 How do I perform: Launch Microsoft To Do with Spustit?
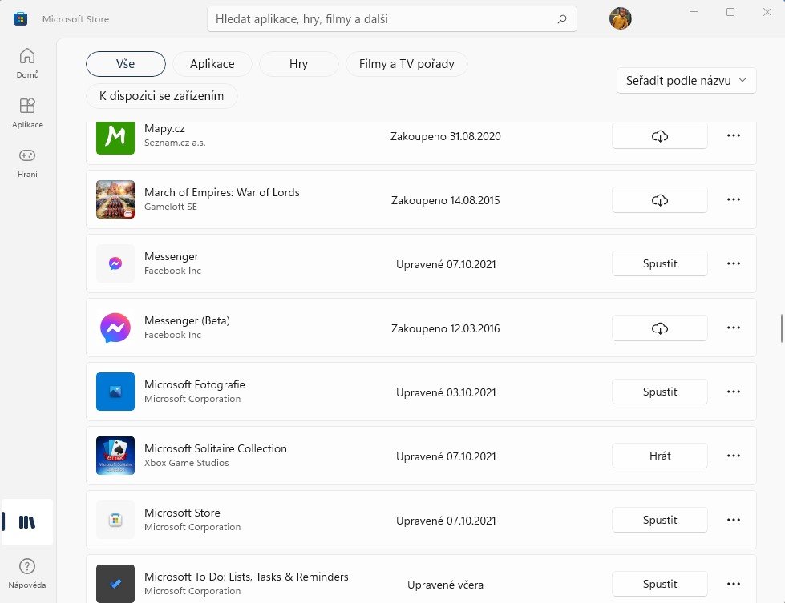pos(660,584)
